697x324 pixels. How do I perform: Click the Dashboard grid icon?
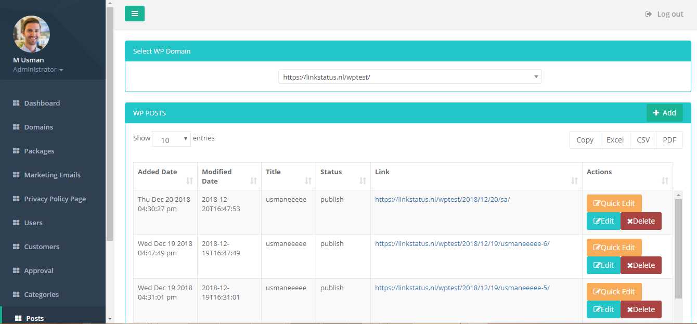16,103
